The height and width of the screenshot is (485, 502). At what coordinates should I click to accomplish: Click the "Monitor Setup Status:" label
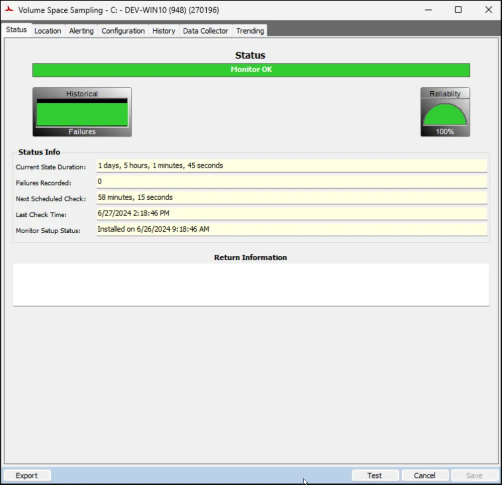click(48, 231)
